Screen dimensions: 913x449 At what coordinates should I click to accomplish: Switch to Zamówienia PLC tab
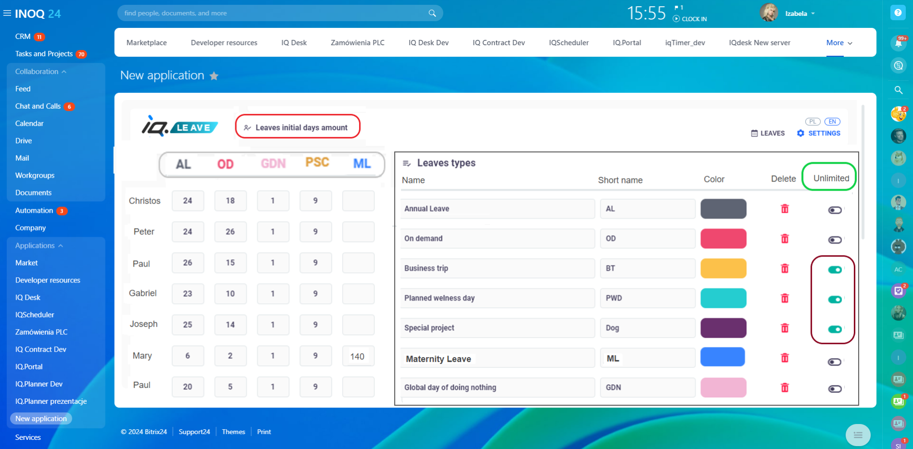[358, 43]
